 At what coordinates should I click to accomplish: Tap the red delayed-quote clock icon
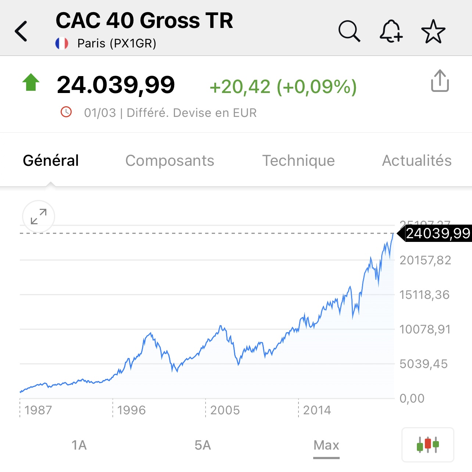click(66, 112)
